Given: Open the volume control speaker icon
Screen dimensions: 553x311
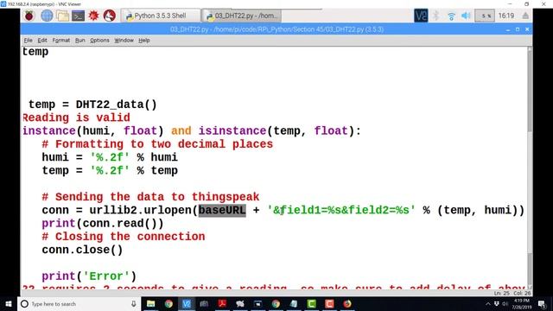Looking at the screenshot, I should [x=466, y=16].
